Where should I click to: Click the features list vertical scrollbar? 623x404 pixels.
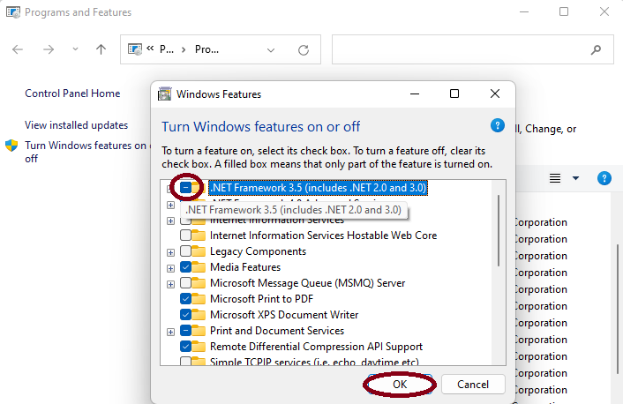point(499,229)
